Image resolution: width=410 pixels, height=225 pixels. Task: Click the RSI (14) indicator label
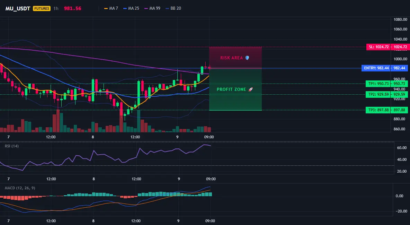[12, 146]
